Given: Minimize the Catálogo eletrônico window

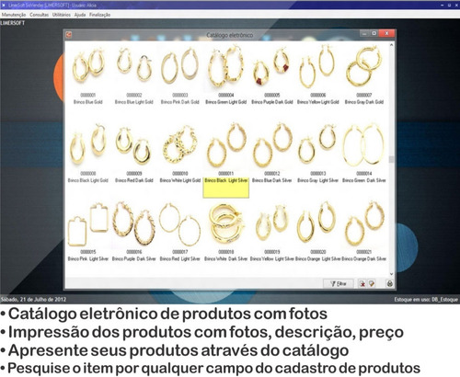Looking at the screenshot, I should point(364,33).
